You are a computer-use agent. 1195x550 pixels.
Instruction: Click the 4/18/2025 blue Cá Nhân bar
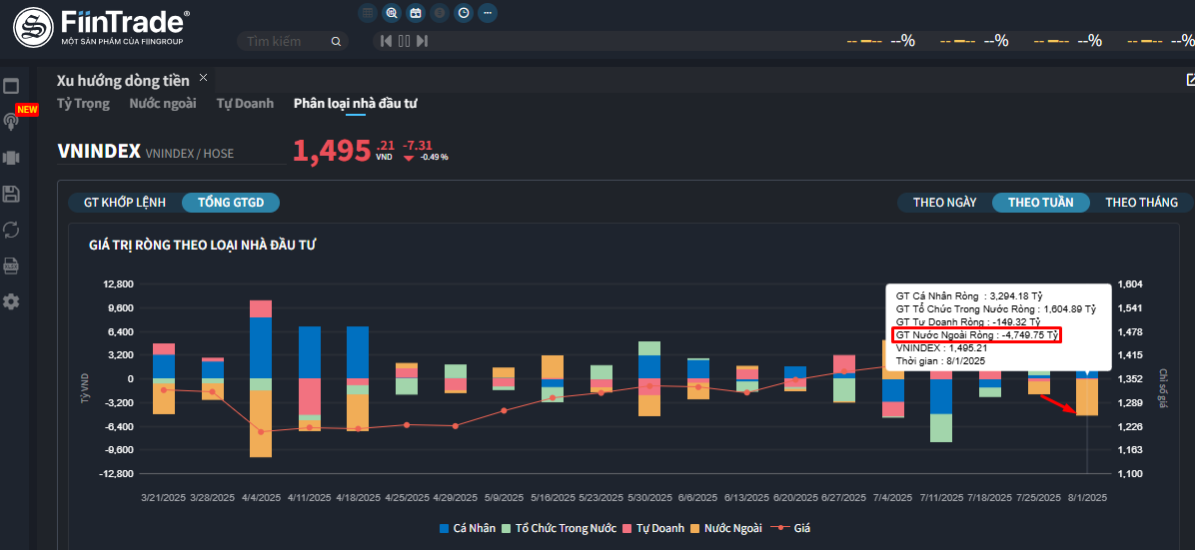(358, 352)
